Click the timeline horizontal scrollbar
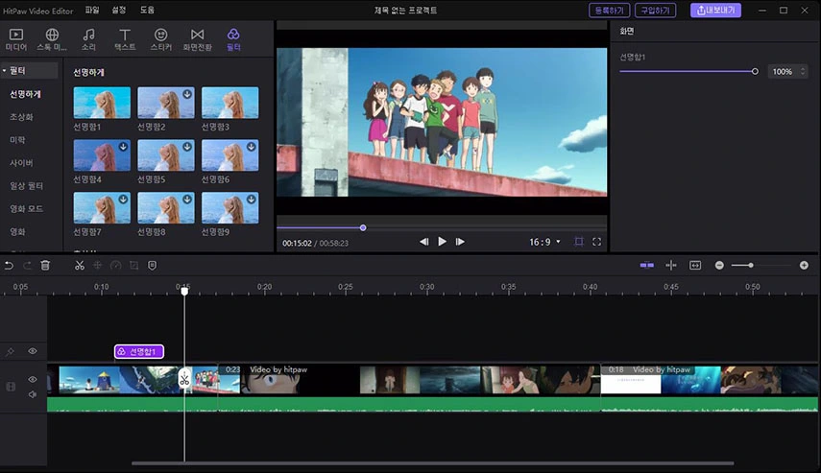Image resolution: width=821 pixels, height=473 pixels. tap(432, 463)
